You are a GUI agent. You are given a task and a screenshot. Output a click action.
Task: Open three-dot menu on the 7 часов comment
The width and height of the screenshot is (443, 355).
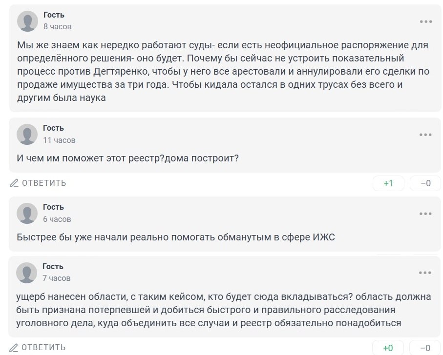pyautogui.click(x=425, y=273)
